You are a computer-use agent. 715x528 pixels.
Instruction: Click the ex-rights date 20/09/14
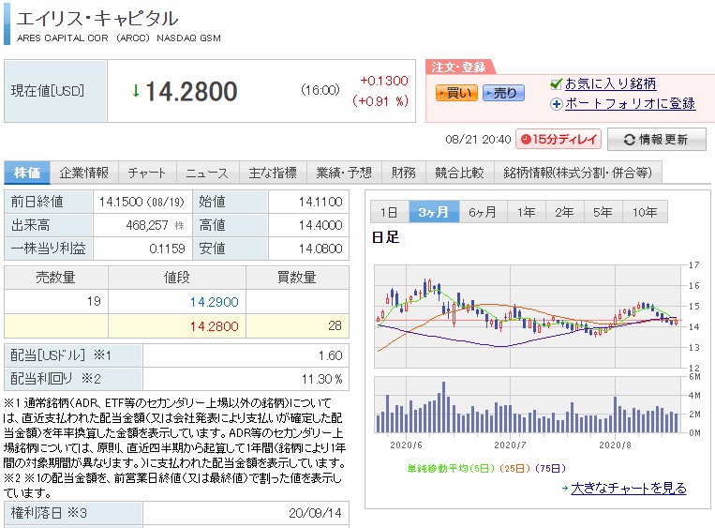[x=315, y=513]
